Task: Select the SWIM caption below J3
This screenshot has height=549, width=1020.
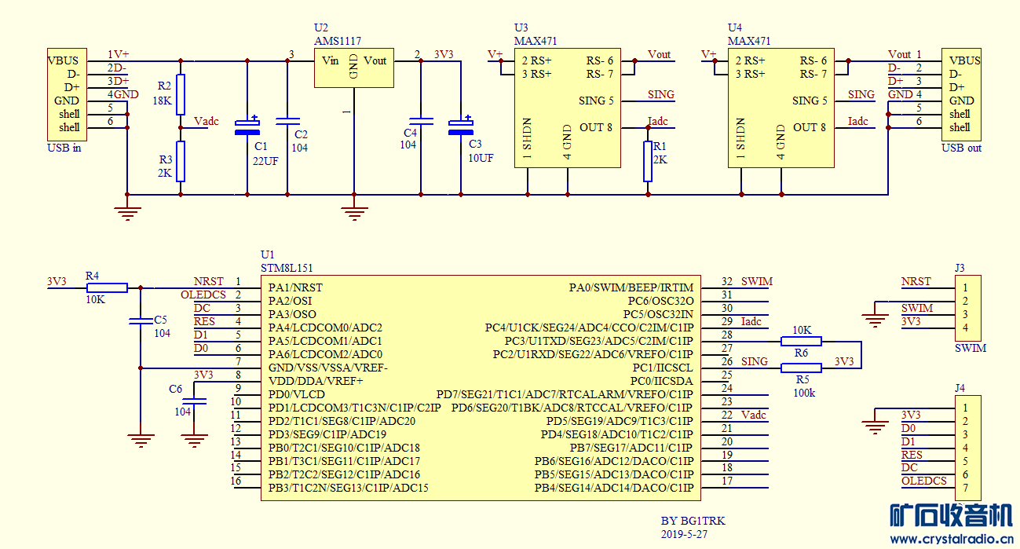Action: 970,348
